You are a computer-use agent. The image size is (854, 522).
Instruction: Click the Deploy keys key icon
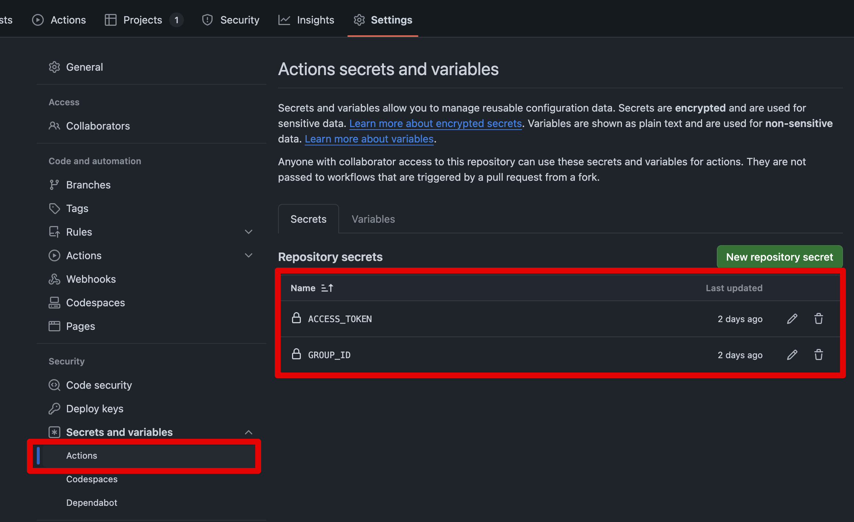(x=54, y=409)
